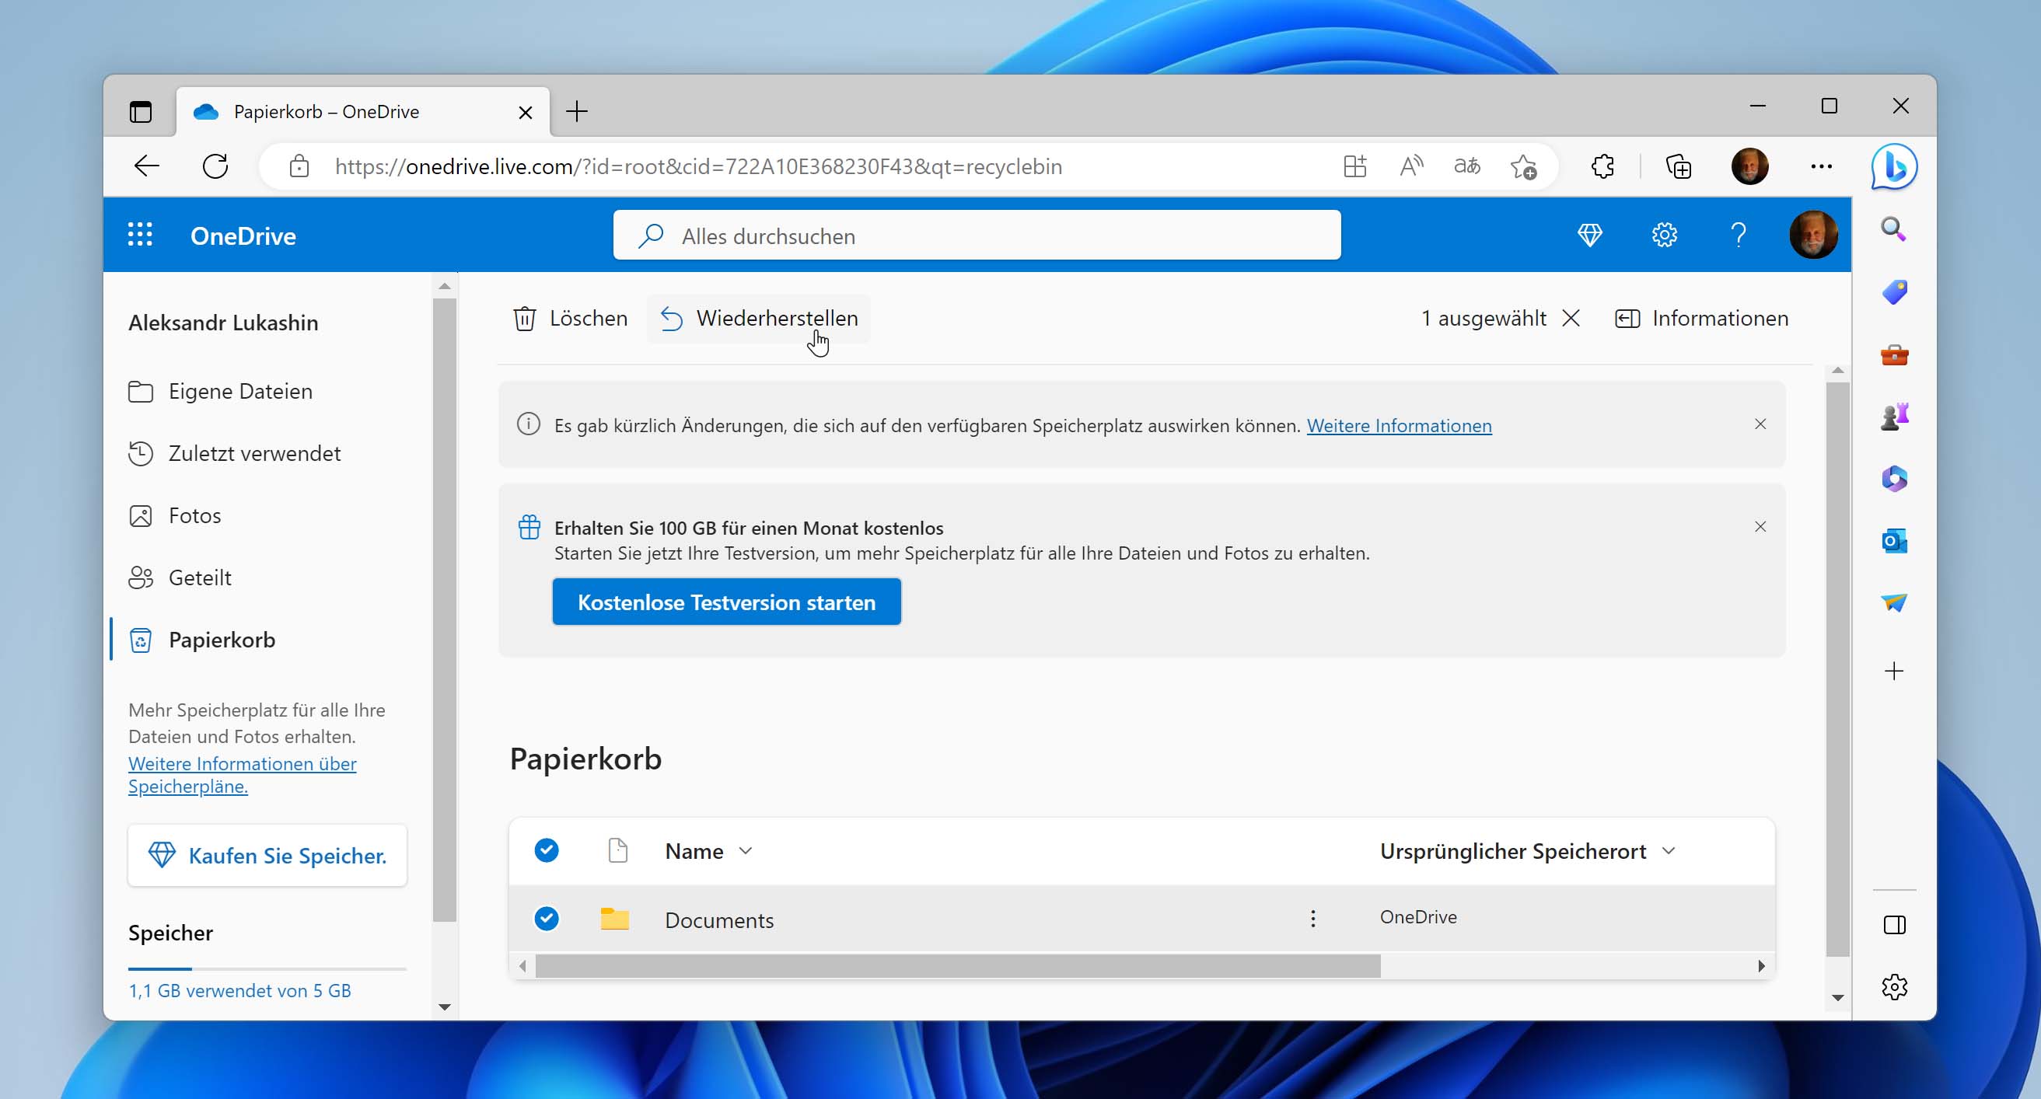This screenshot has width=2041, height=1099.
Task: Add page to favorites star icon
Action: tap(1523, 166)
